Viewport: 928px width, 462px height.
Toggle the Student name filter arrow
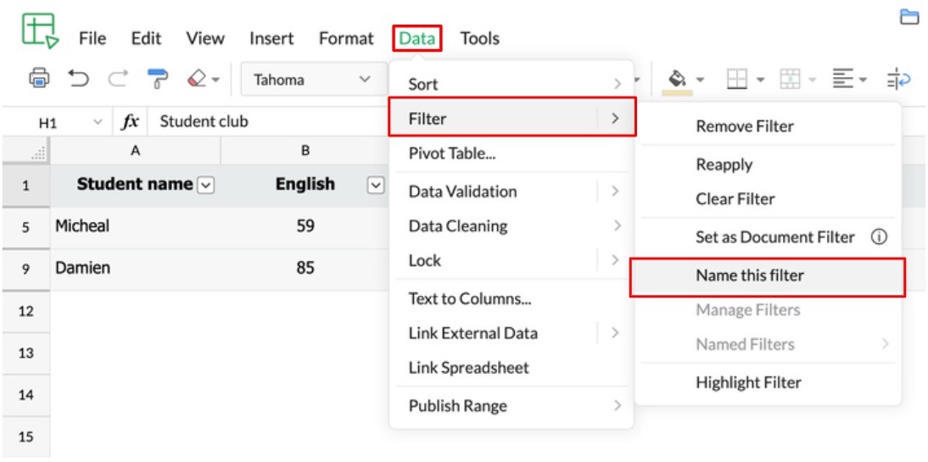pos(204,185)
